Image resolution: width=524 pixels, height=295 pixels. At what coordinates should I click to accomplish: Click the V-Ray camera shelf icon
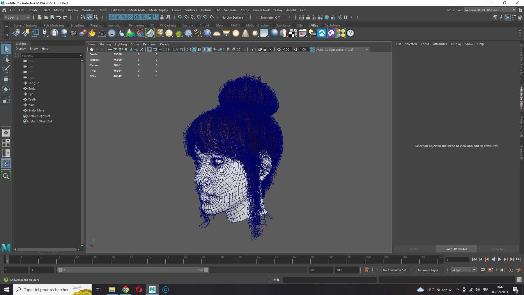[73, 33]
